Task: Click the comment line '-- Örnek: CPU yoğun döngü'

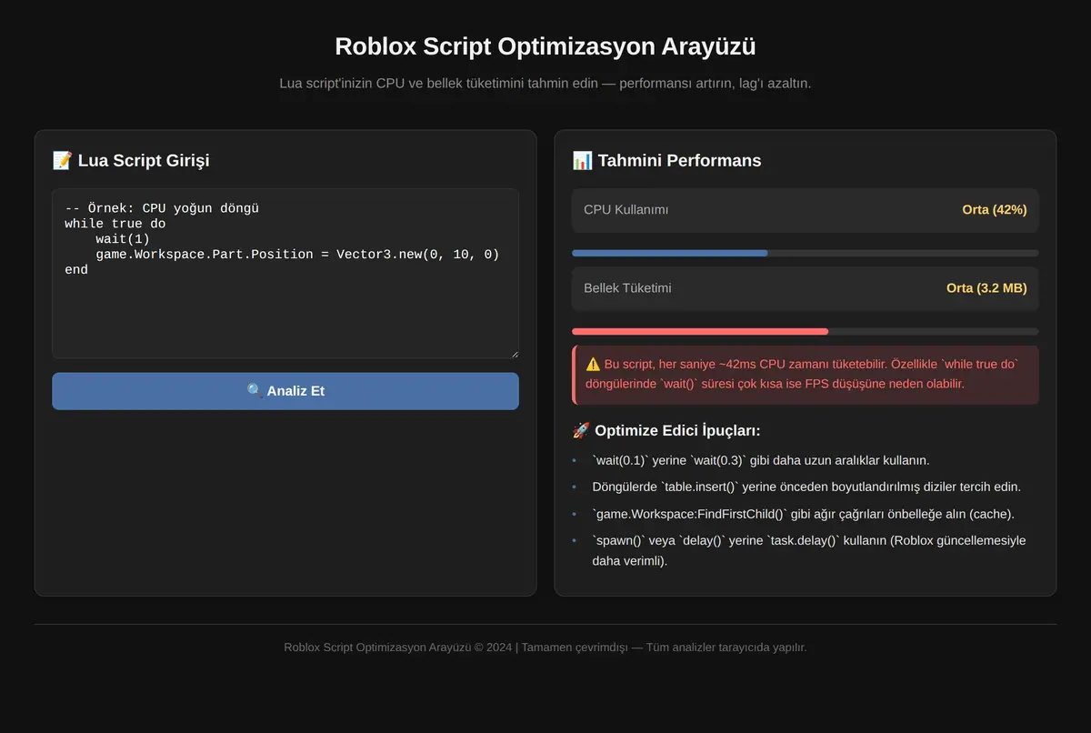Action: click(x=162, y=208)
